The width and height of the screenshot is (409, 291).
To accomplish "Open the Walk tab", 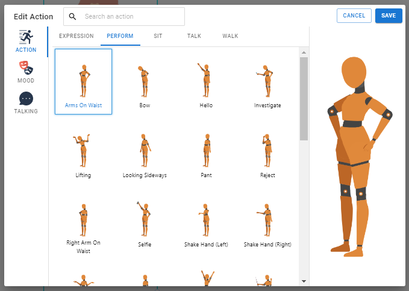I will 230,36.
